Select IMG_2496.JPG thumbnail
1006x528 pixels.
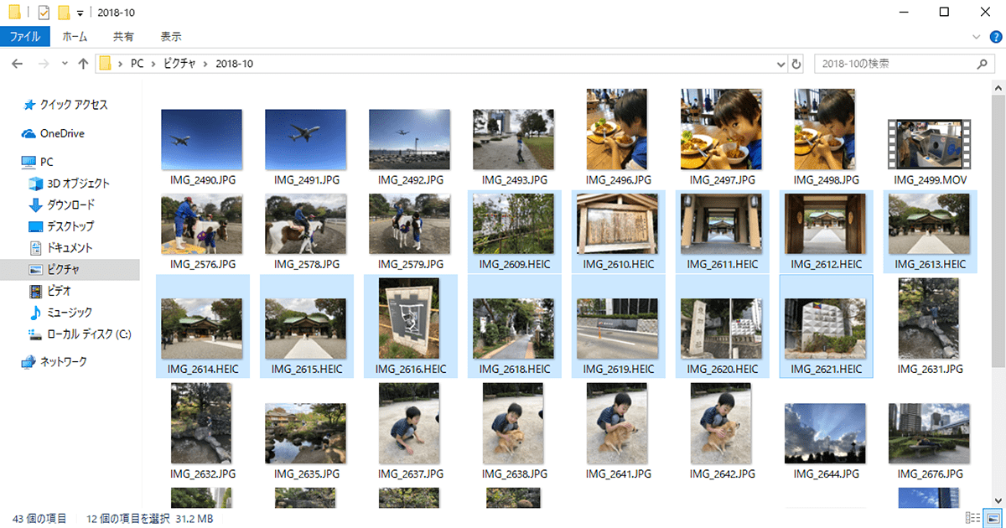tap(617, 129)
